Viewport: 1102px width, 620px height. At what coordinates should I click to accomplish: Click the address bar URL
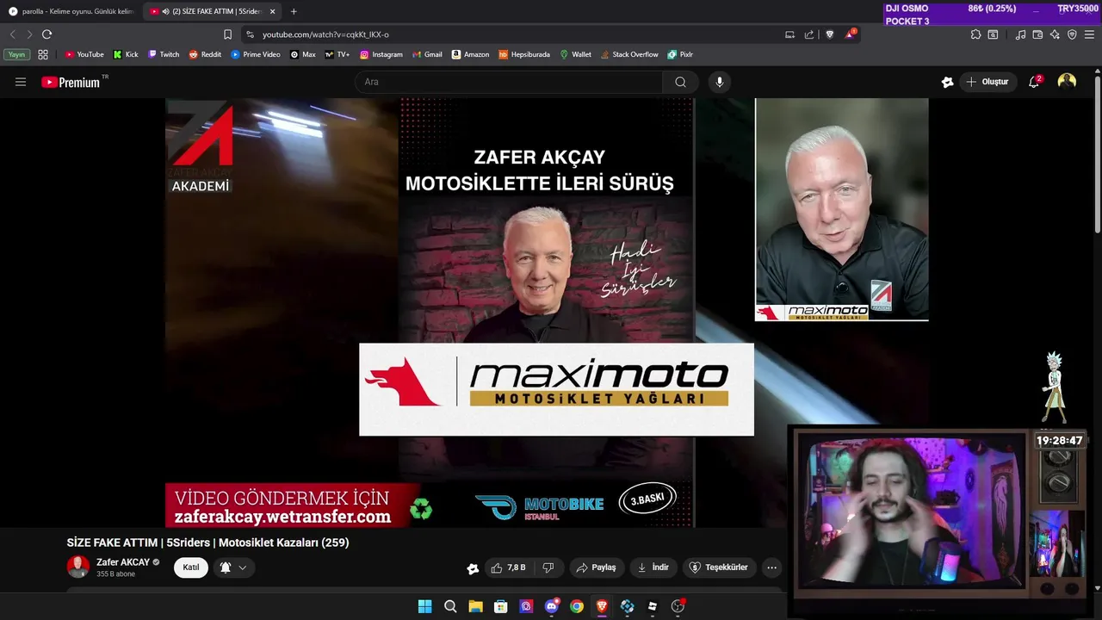pos(325,34)
